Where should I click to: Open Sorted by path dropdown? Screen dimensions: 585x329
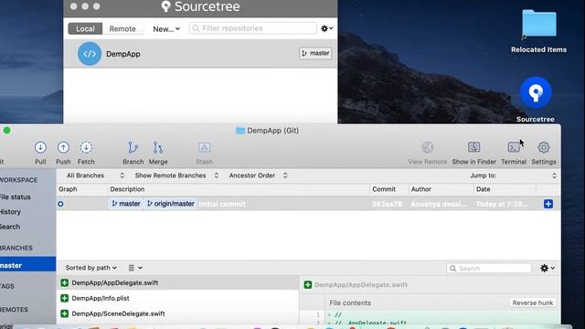[91, 268]
